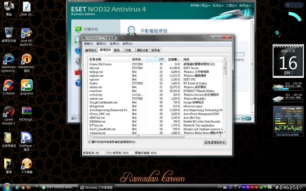This screenshot has height=191, width=306.
Task: Expand the quick launch overflow chevron
Action: pyautogui.click(x=37, y=186)
